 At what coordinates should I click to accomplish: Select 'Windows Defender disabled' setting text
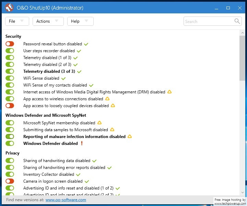point(50,144)
